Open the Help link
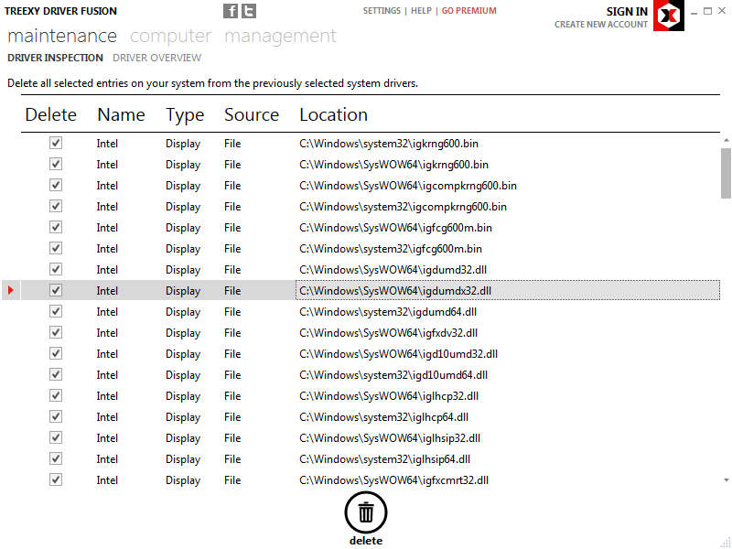The width and height of the screenshot is (732, 549). (421, 11)
